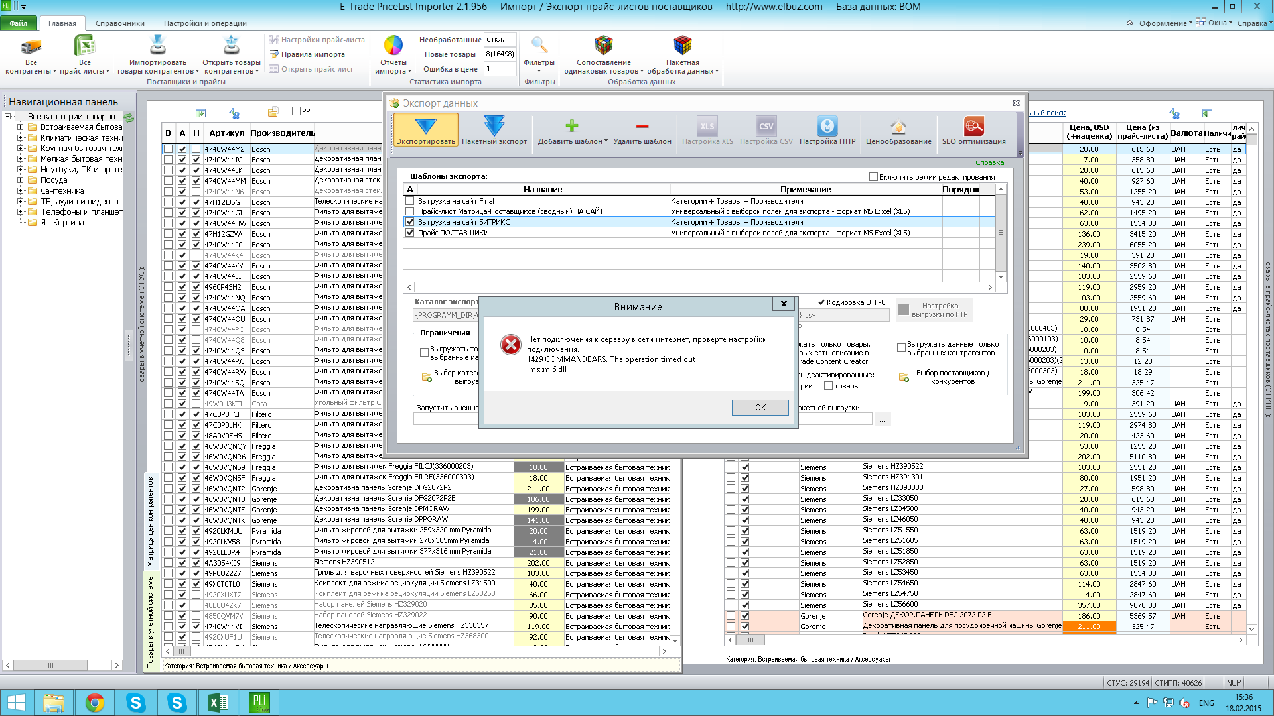Close the Экспорт данных dialog

1016,103
